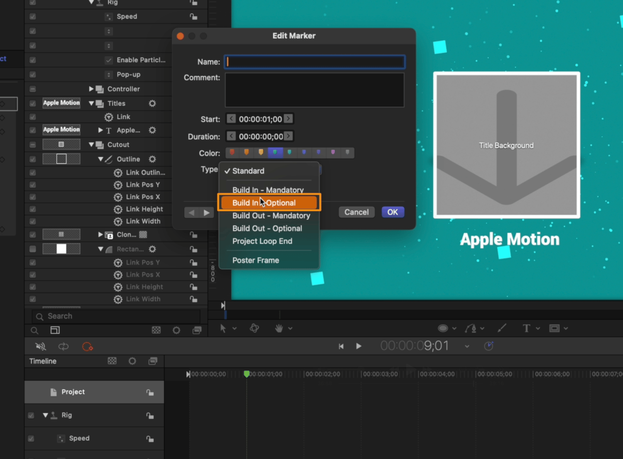Image resolution: width=623 pixels, height=459 pixels.
Task: Choose Build In - Optional marker type
Action: click(x=269, y=203)
